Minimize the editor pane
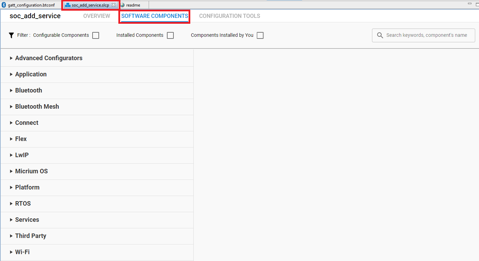The height and width of the screenshot is (261, 479). click(x=469, y=3)
